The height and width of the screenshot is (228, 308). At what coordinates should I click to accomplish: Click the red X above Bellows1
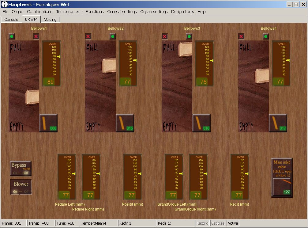36,36
